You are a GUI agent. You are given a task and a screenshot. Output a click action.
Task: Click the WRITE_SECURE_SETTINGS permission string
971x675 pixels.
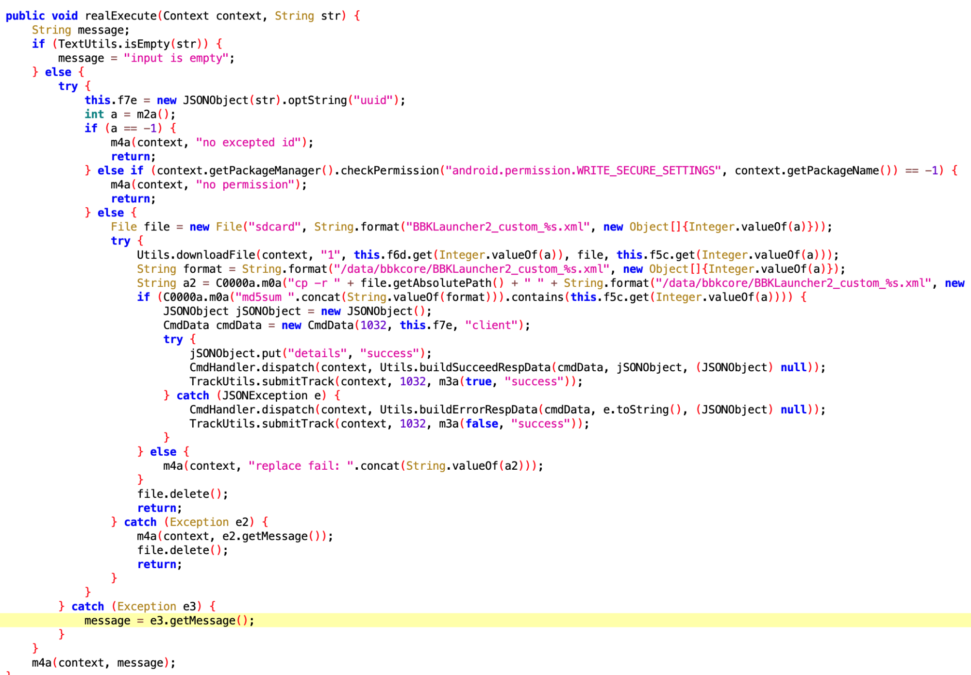pos(584,170)
